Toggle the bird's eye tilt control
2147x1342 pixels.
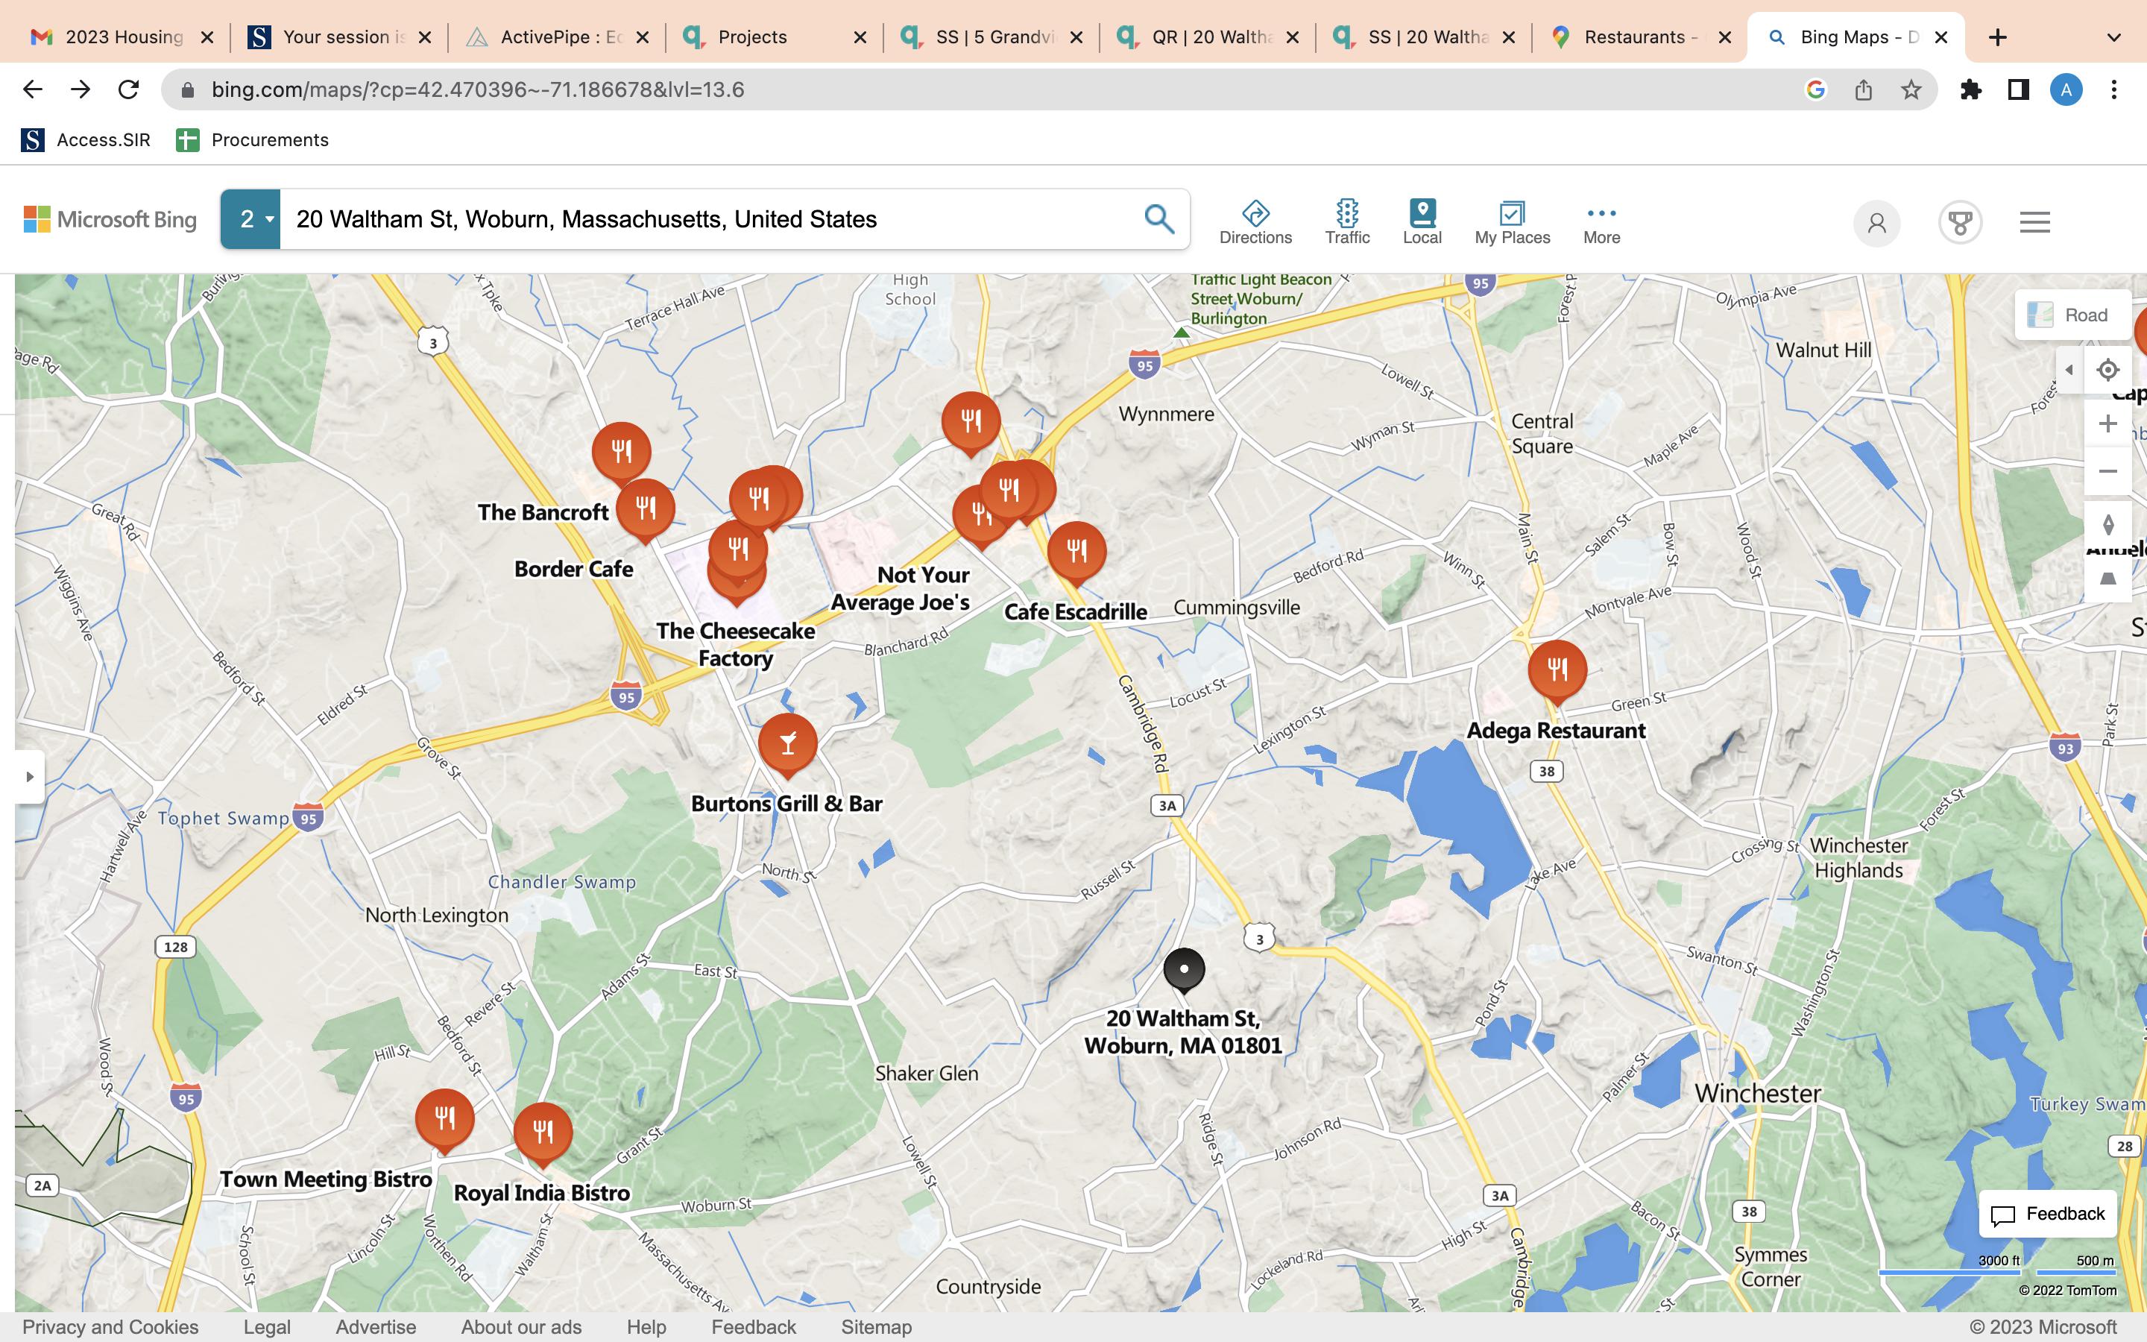point(2108,579)
